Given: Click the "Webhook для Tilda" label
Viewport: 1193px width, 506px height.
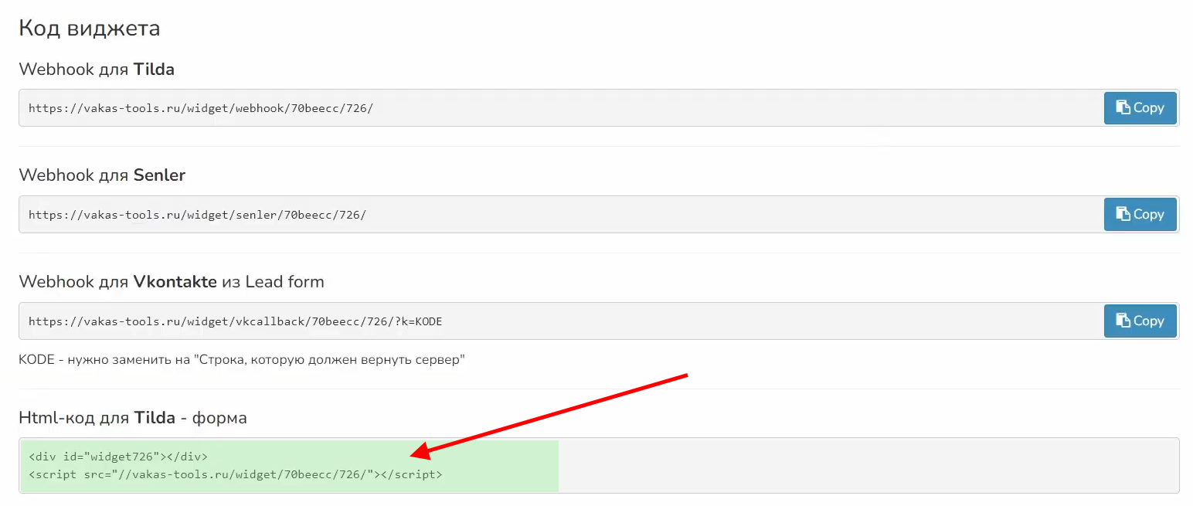Looking at the screenshot, I should point(97,70).
